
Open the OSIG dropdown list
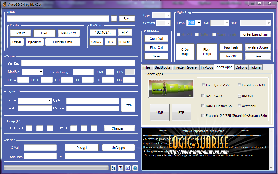tap(117, 101)
